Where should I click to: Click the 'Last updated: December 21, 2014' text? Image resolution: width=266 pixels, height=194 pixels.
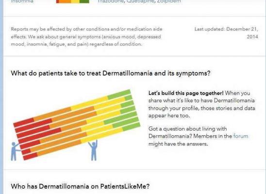[x=226, y=33]
